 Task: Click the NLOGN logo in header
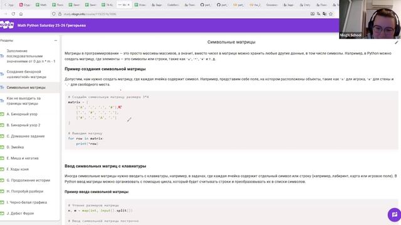[x=7, y=25]
